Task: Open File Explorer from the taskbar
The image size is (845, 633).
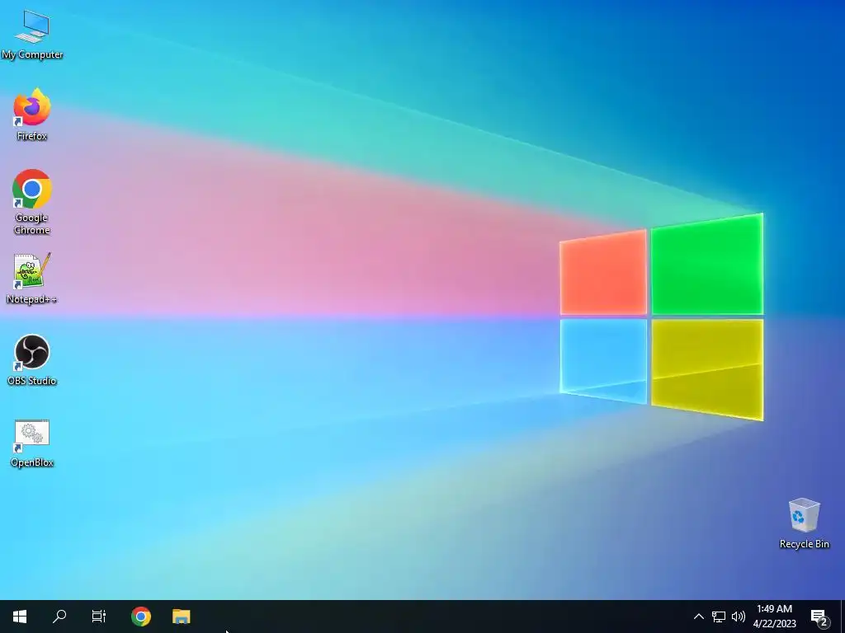Action: 181,617
